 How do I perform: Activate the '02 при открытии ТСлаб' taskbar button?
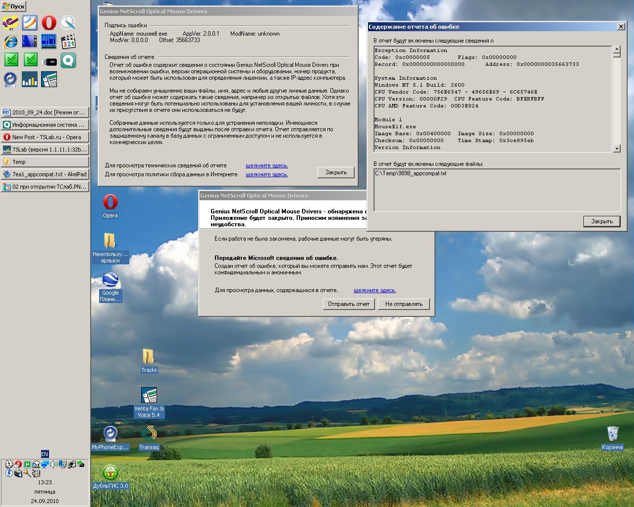point(45,187)
